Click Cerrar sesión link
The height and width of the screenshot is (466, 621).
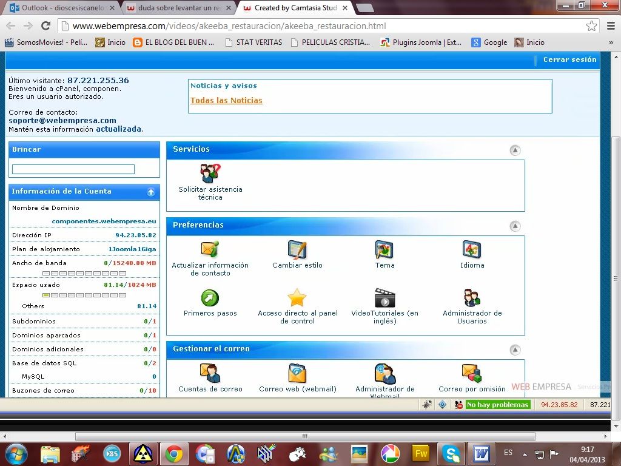[x=569, y=59]
